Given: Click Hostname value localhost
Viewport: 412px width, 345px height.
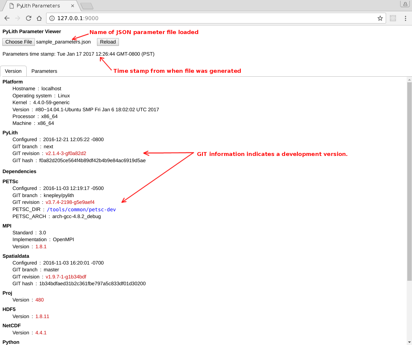Looking at the screenshot, I should coord(51,88).
